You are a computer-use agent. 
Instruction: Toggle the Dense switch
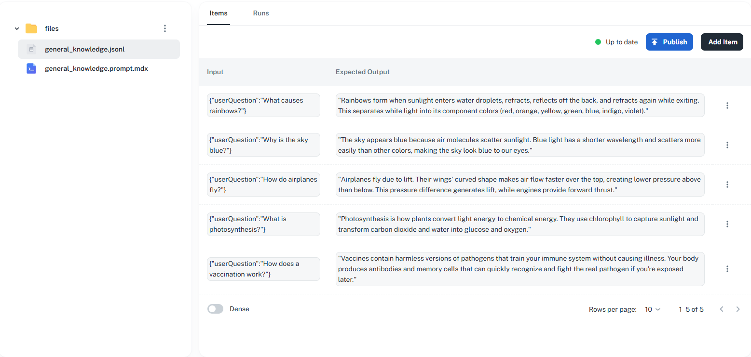[x=215, y=309]
